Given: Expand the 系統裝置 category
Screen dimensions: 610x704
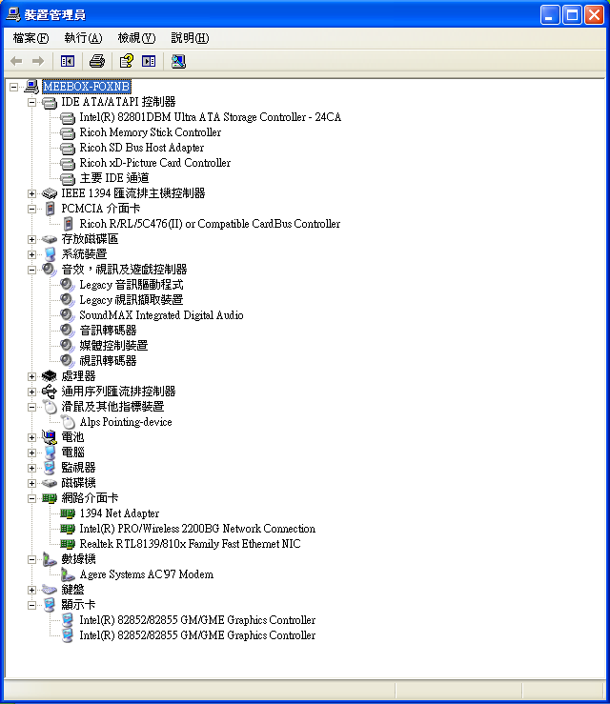Looking at the screenshot, I should pos(31,255).
